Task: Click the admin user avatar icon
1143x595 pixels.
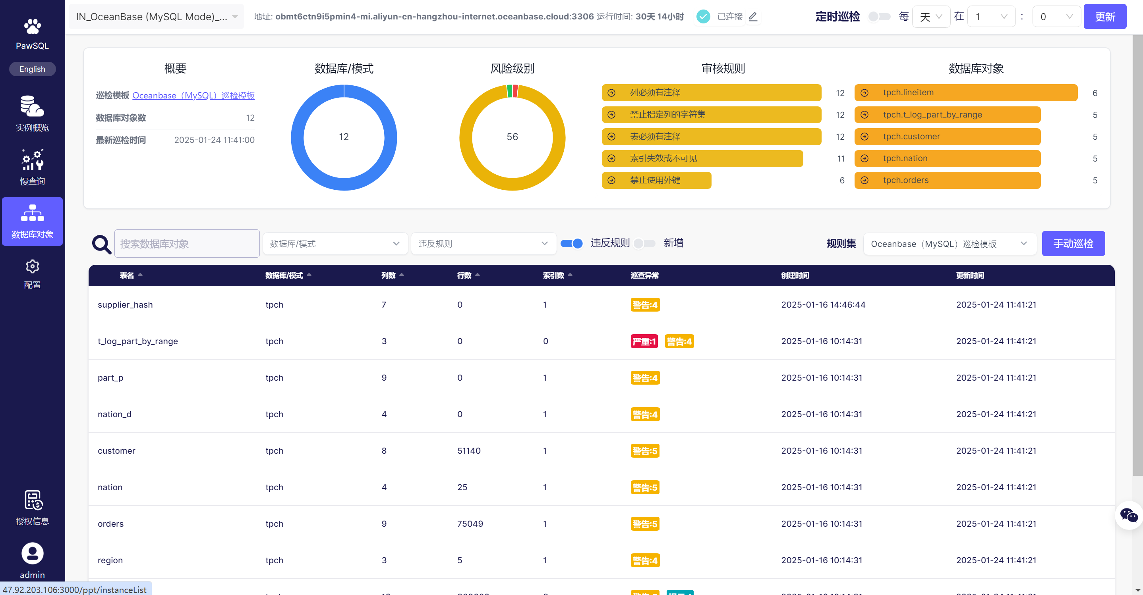Action: pos(32,553)
